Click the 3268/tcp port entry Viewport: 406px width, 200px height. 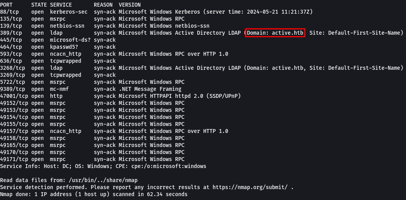(x=13, y=68)
